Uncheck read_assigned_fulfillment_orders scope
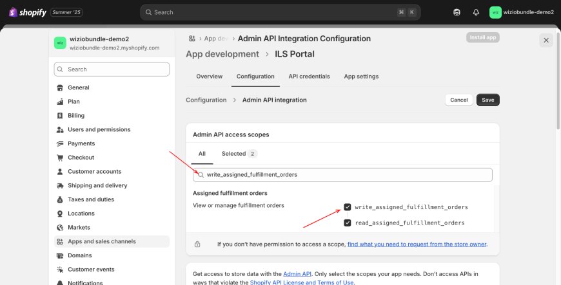Viewport: 561px width, 285px height. (347, 223)
